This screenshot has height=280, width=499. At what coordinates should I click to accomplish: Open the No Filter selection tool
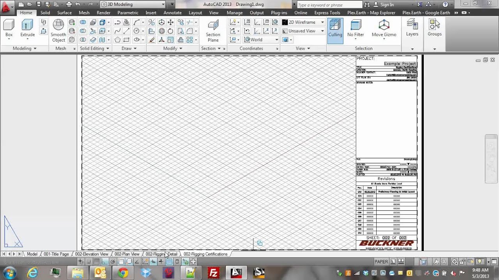356,28
